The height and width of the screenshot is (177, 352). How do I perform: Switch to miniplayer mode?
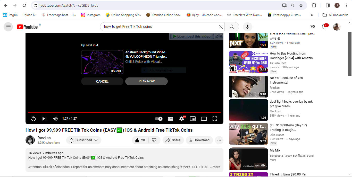pyautogui.click(x=193, y=119)
